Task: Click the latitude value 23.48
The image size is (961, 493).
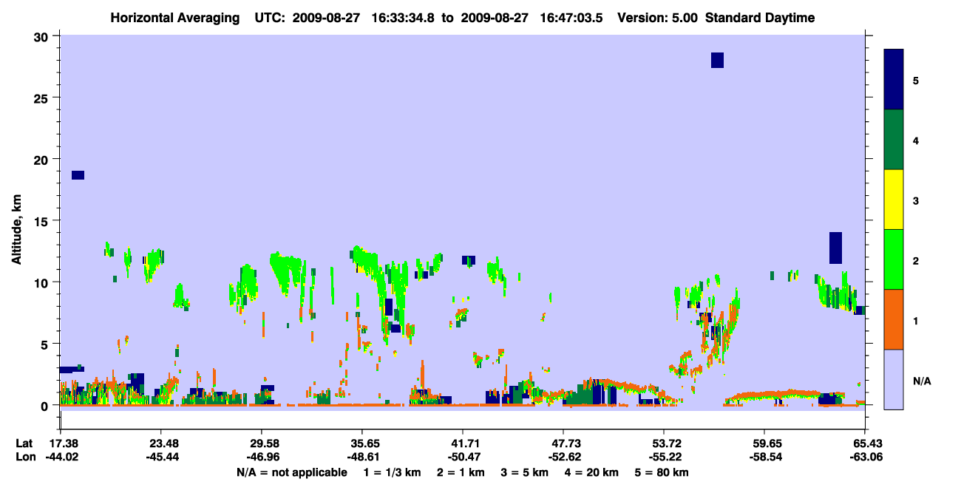Action: 160,443
